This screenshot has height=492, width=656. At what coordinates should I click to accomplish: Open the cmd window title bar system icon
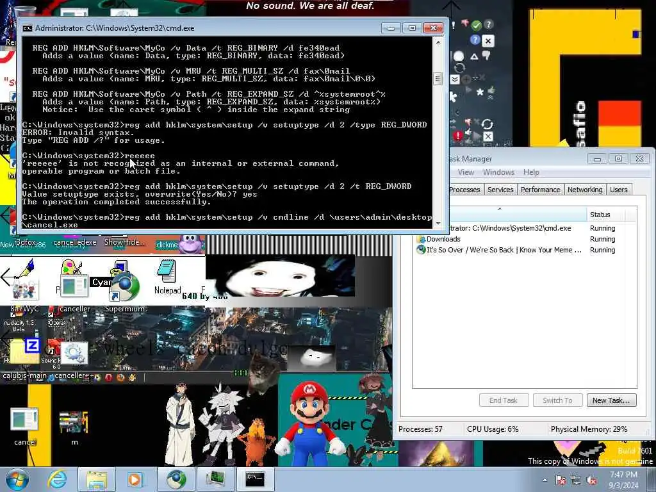27,28
